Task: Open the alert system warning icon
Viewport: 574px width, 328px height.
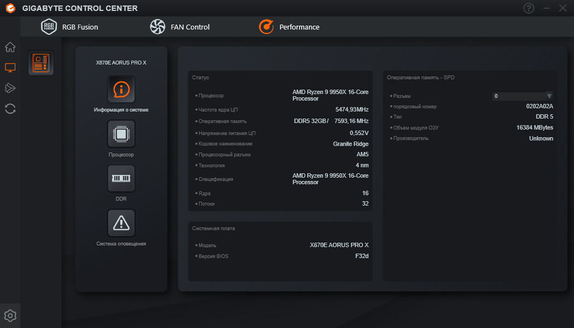Action: (x=121, y=223)
